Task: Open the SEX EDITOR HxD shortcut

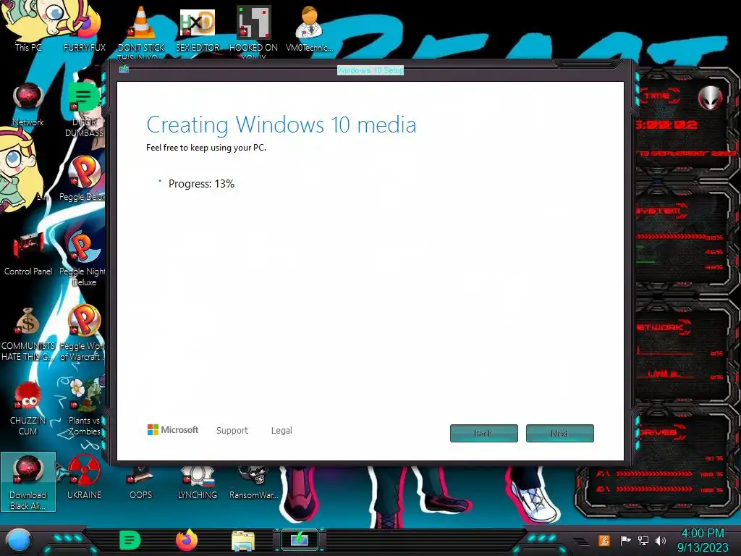Action: pyautogui.click(x=198, y=28)
